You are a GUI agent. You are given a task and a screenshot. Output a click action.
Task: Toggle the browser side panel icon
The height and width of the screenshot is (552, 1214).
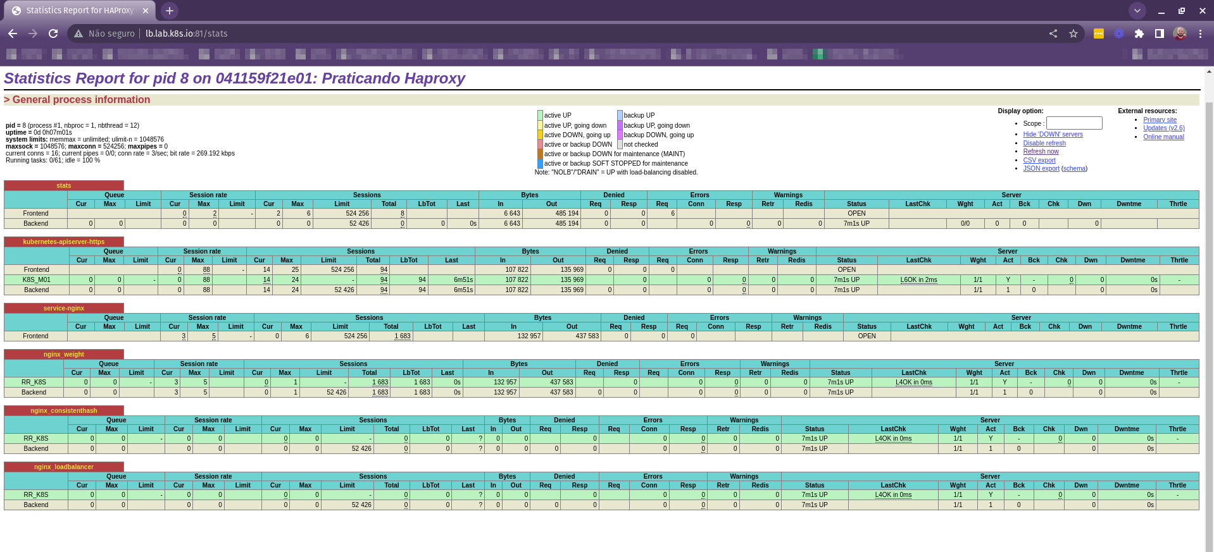pos(1160,34)
